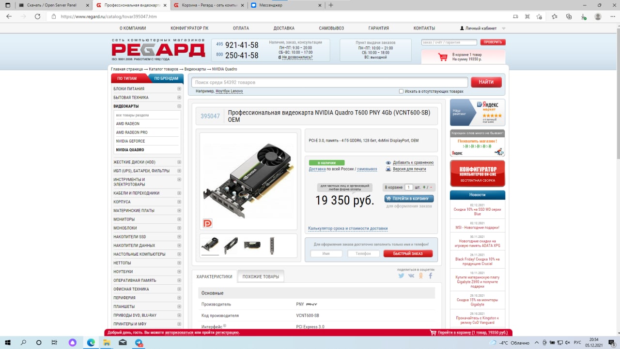Image resolution: width=620 pixels, height=349 pixels.
Task: Open 'AMD Radeon Pro' subcategory
Action: (x=132, y=132)
